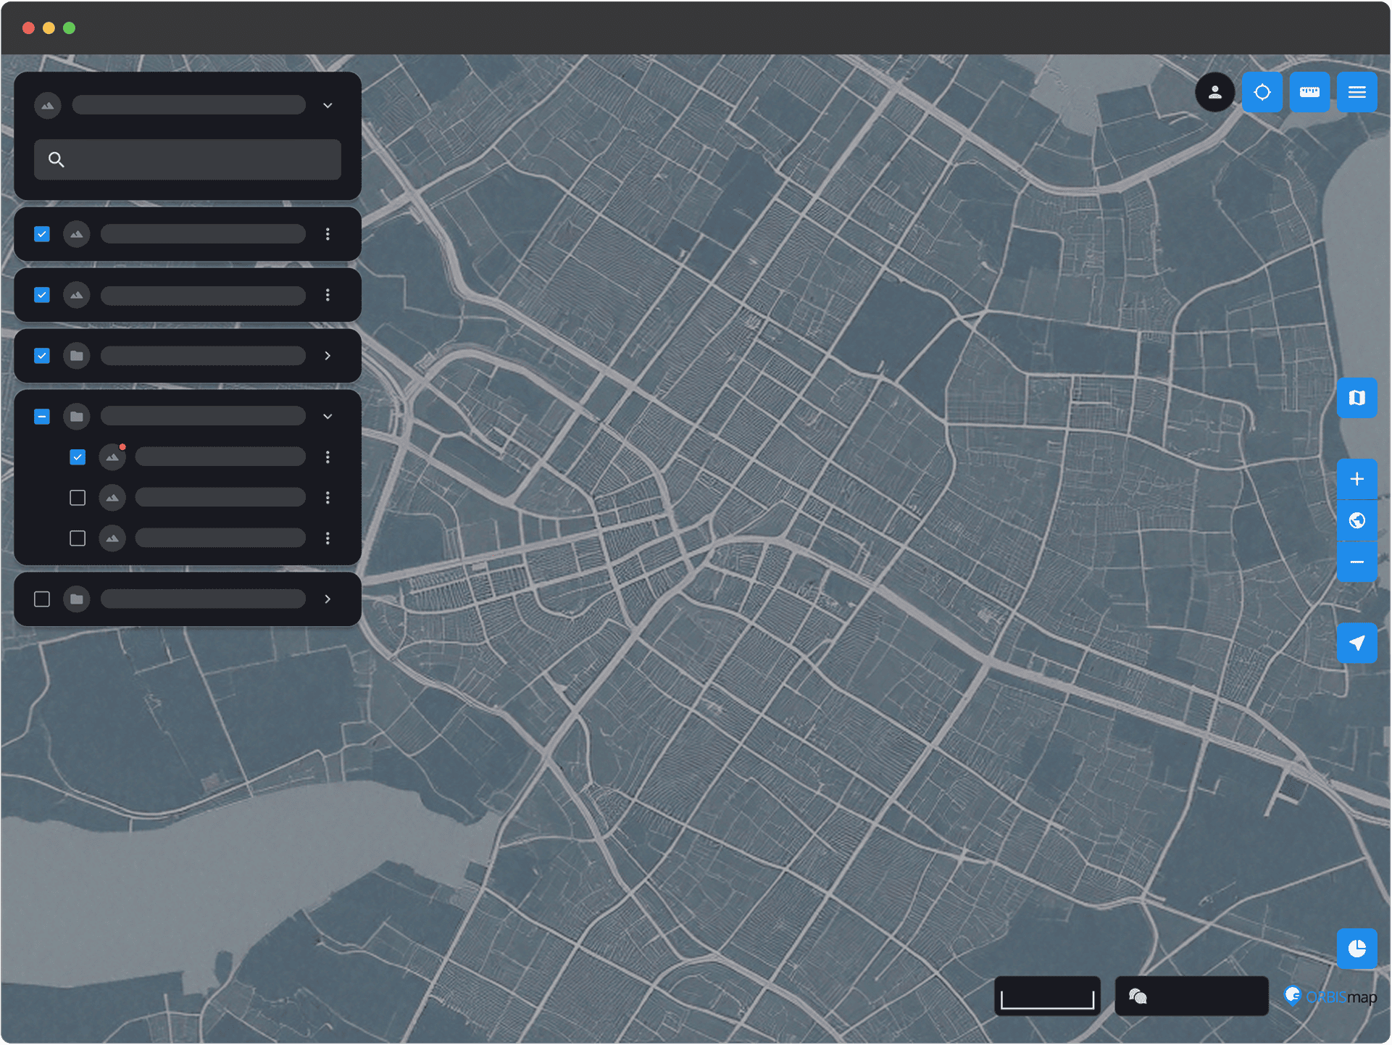Zoom in with the plus button
This screenshot has height=1045, width=1392.
(1356, 479)
